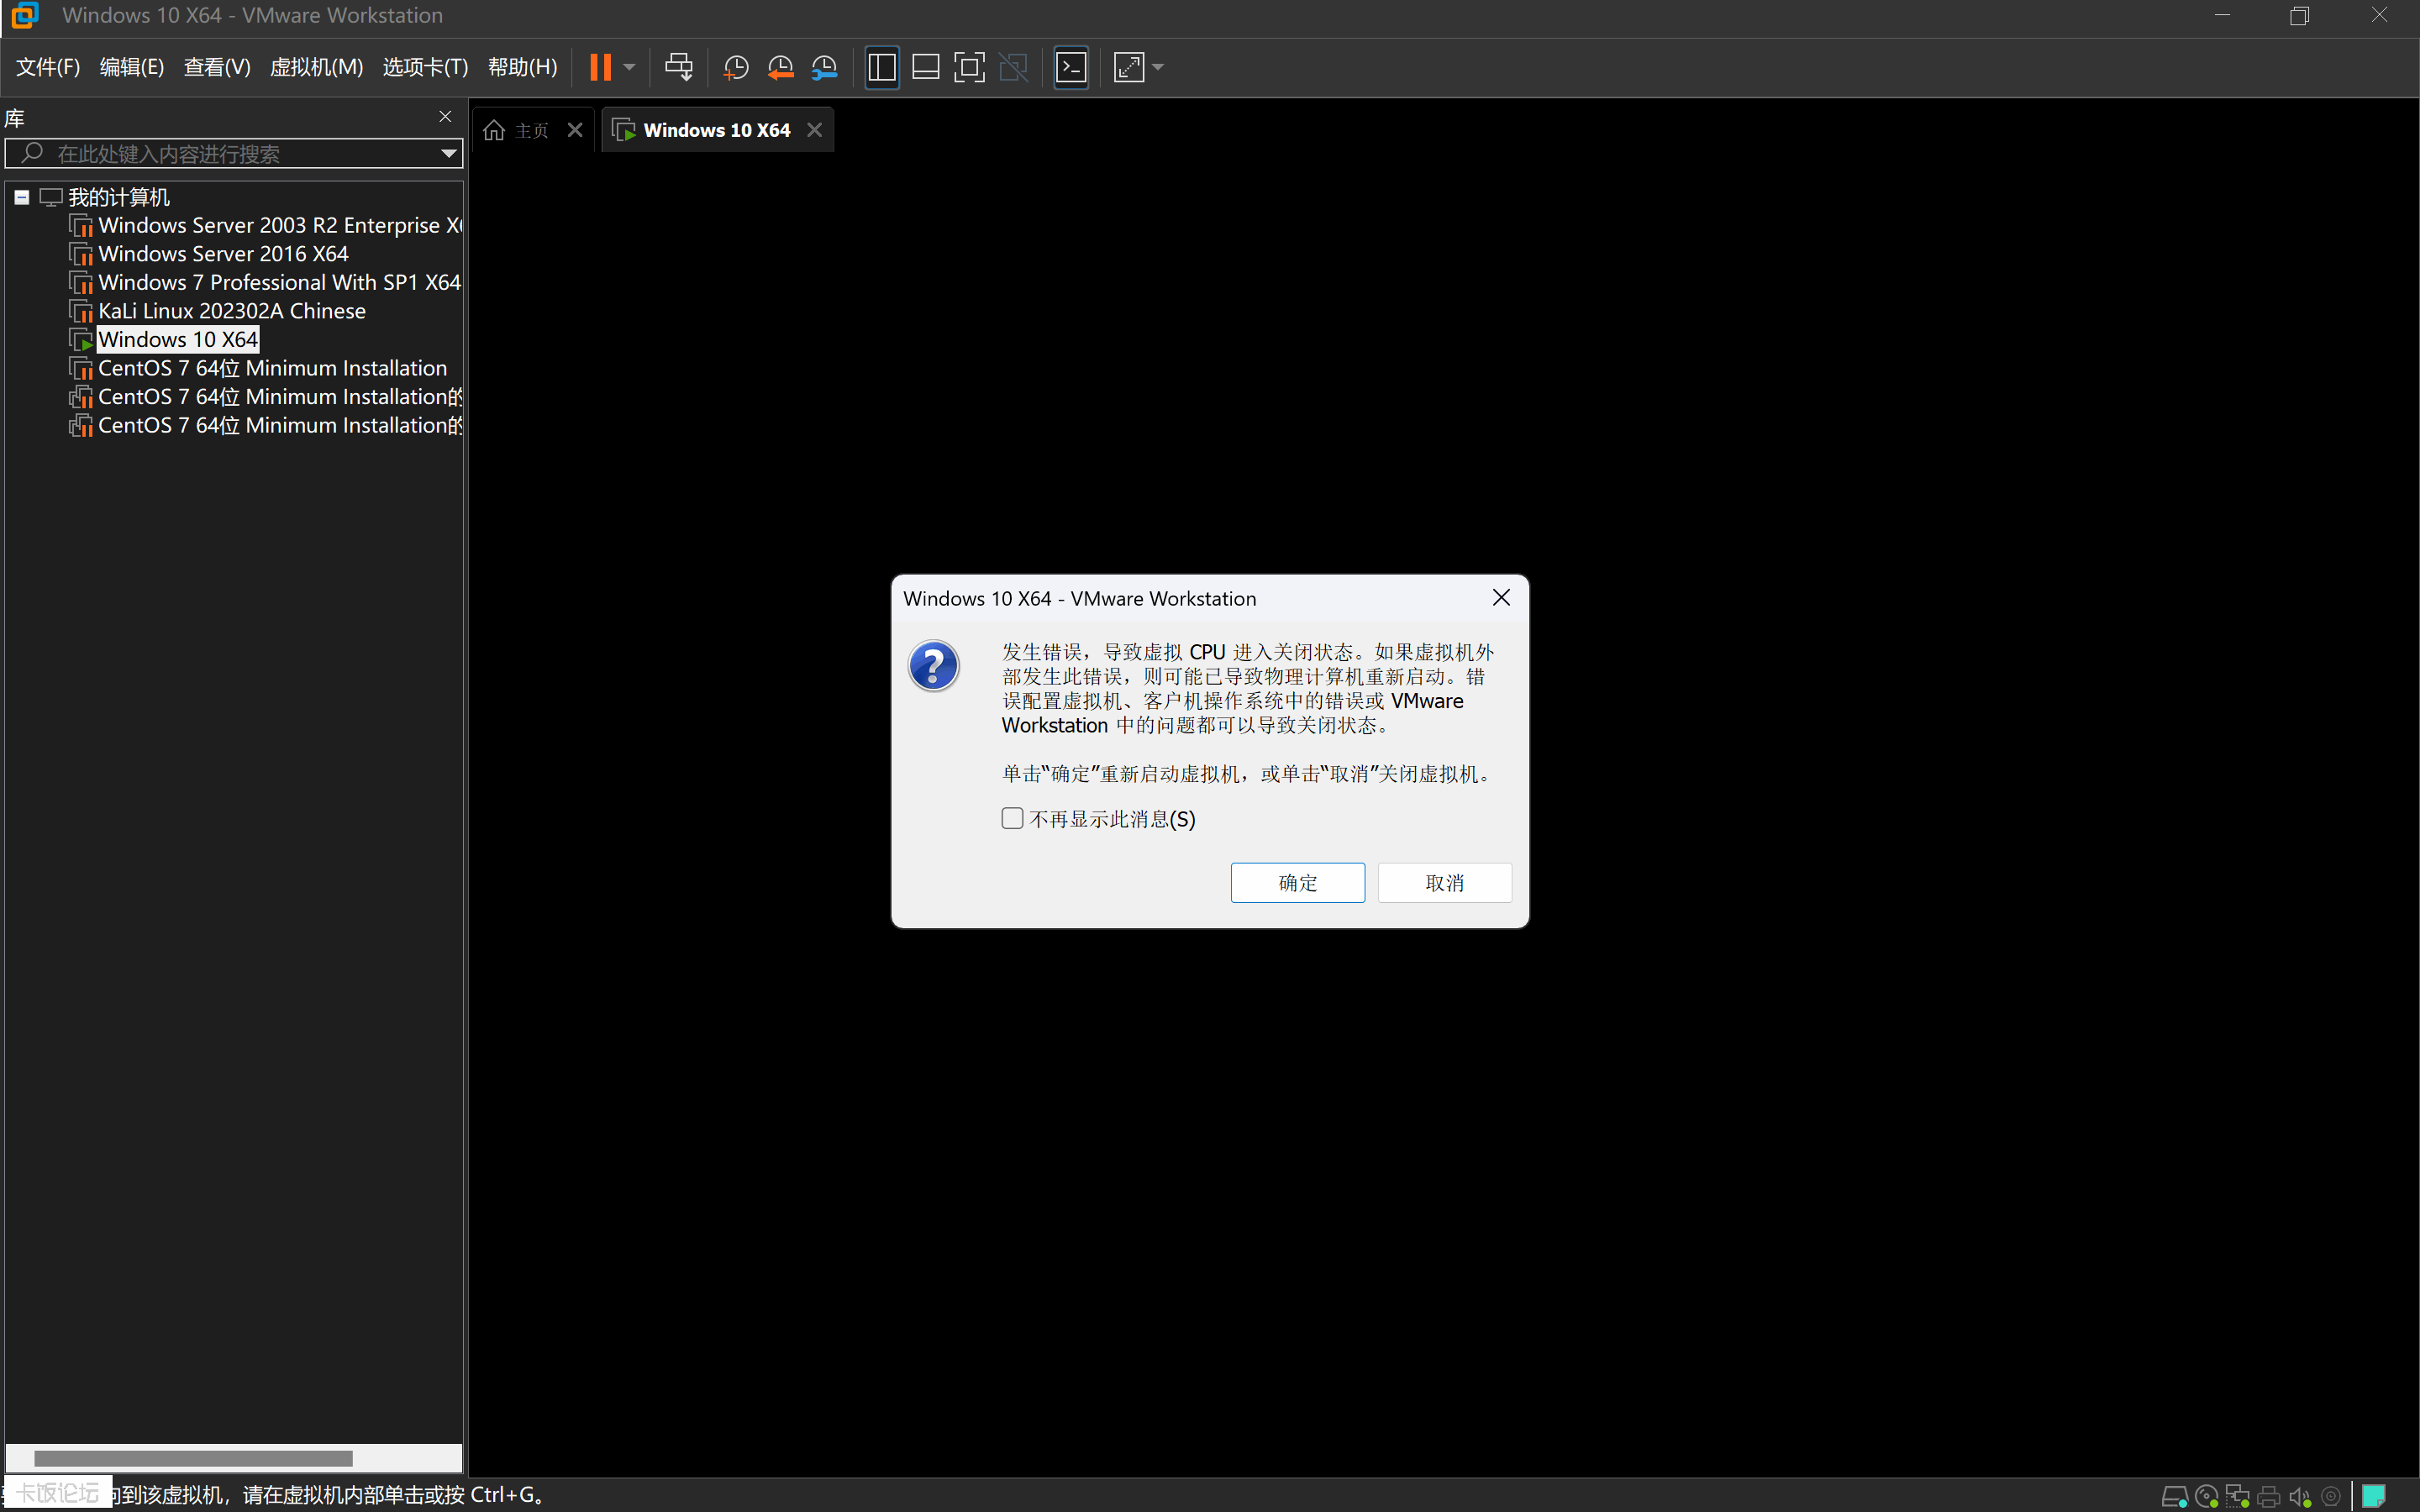Screen dimensions: 2420x1512
Task: Open stretch display options dropdown arrow
Action: click(x=1158, y=67)
